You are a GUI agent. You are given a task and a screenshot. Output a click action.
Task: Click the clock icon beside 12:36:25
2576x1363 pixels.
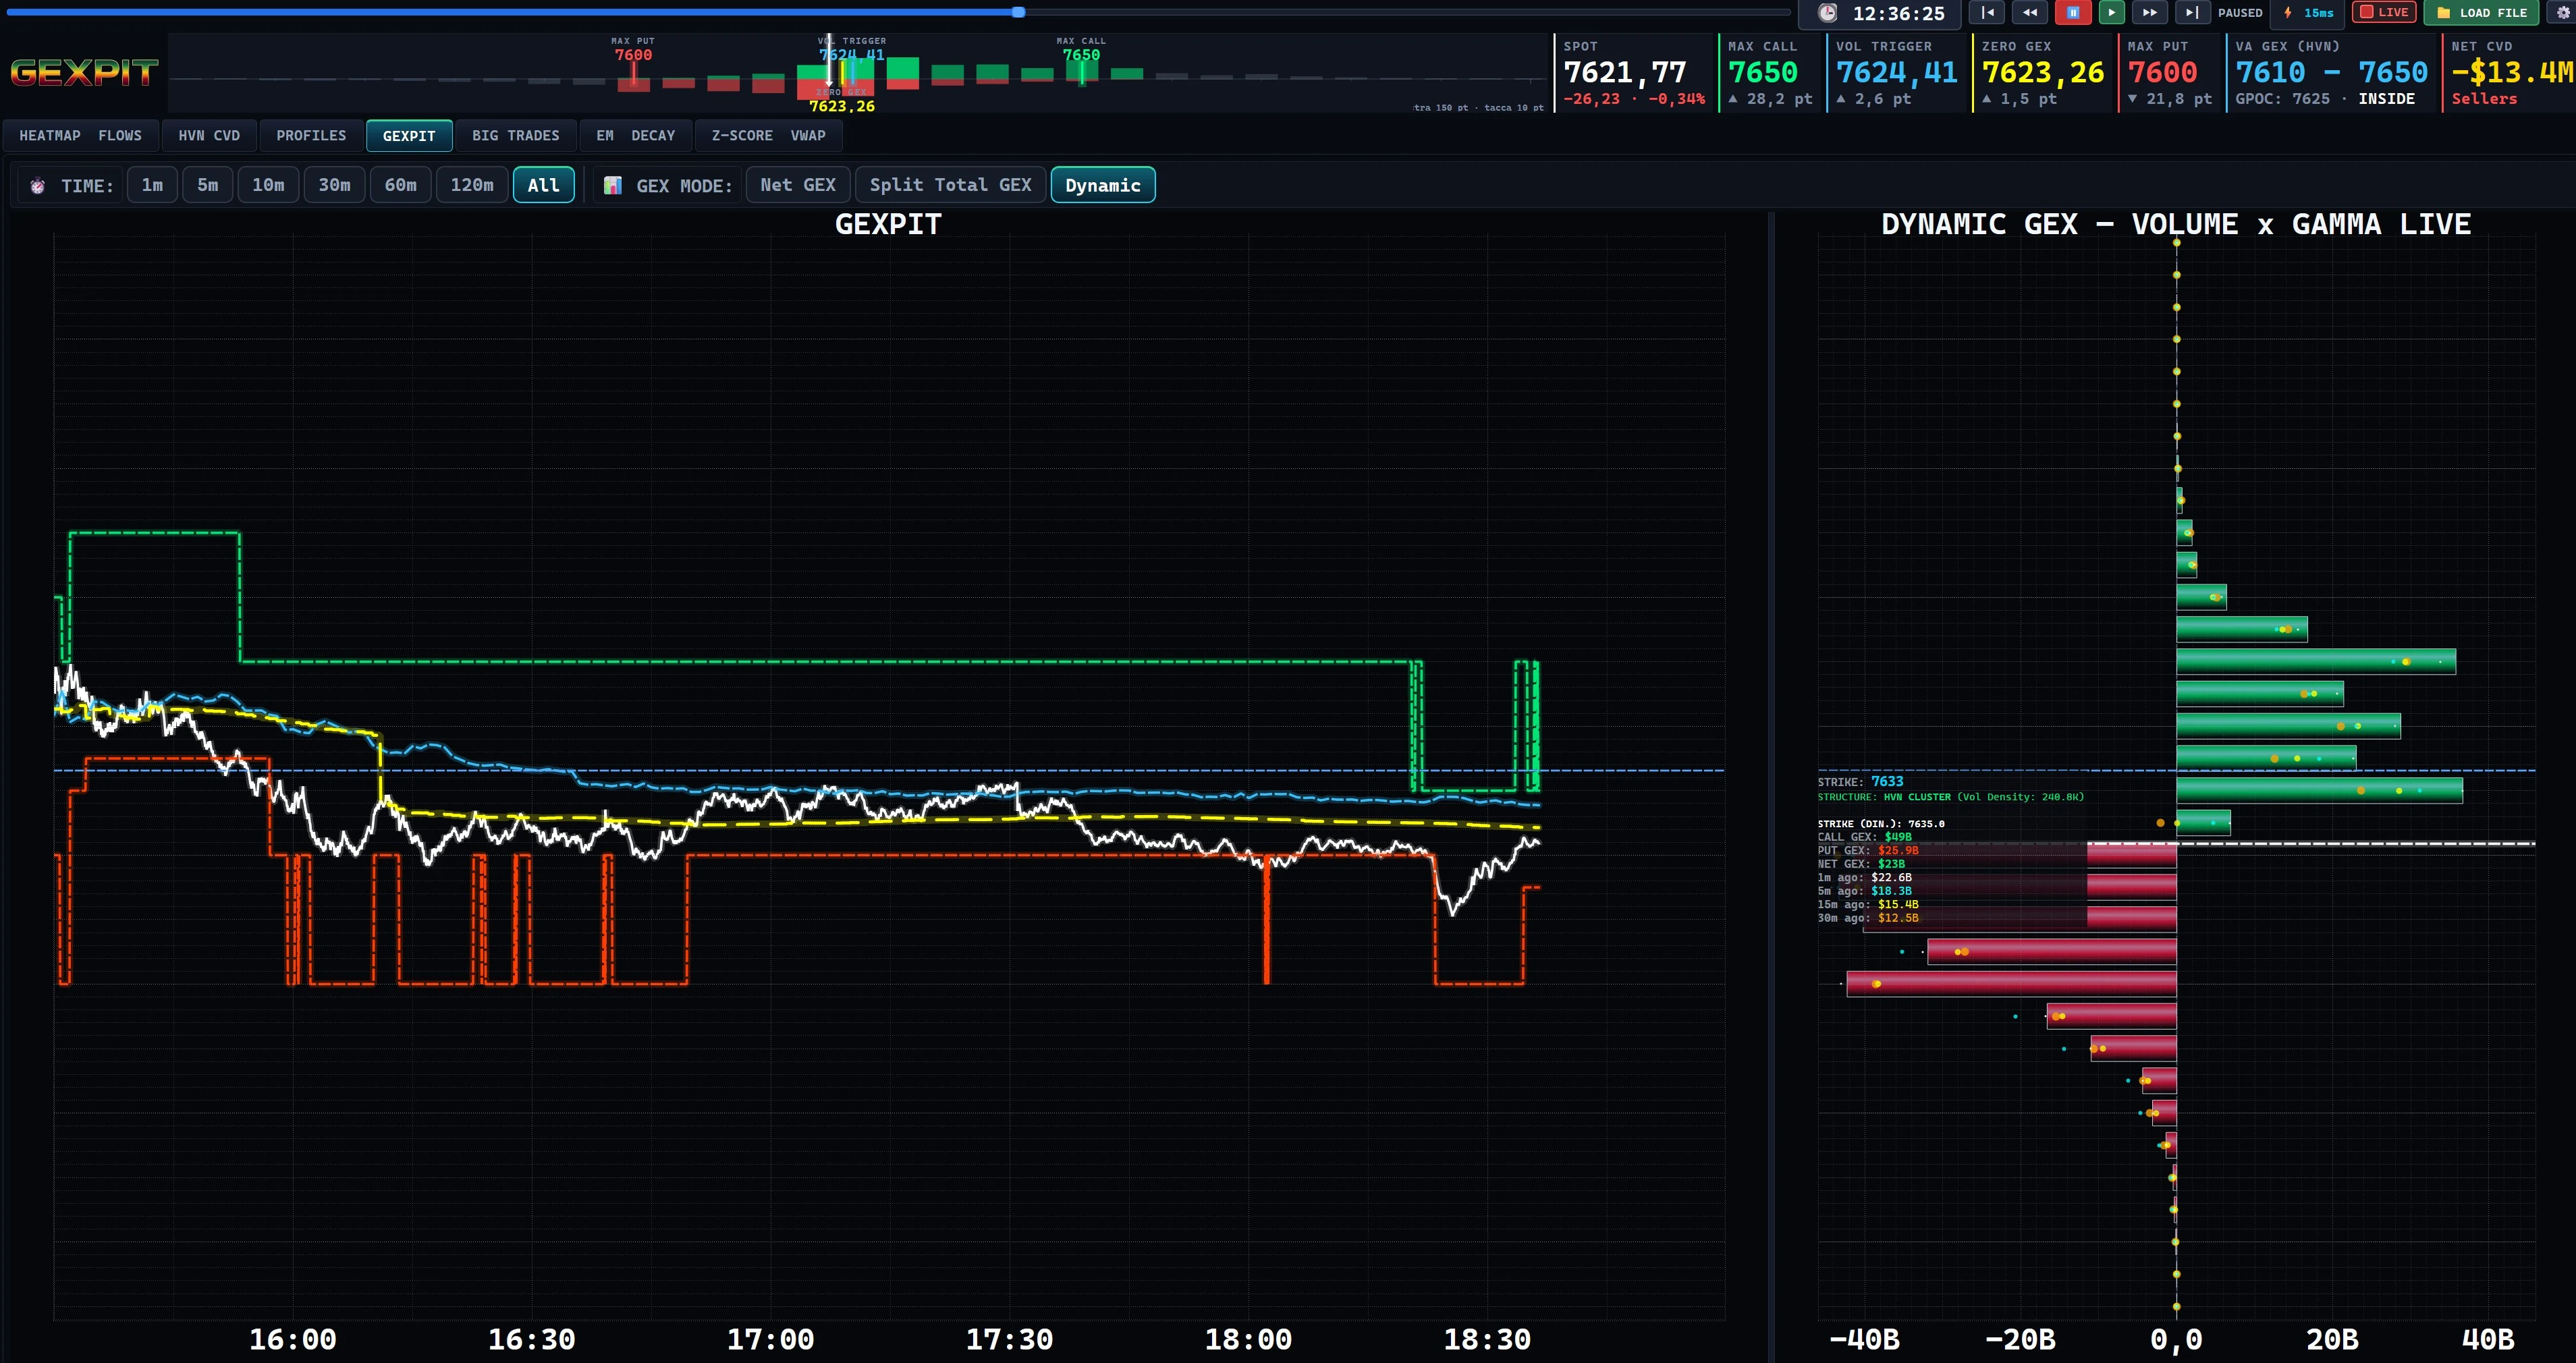1827,13
